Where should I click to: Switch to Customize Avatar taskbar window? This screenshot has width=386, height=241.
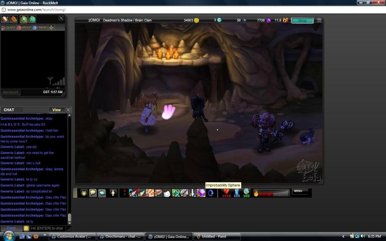coord(72,236)
